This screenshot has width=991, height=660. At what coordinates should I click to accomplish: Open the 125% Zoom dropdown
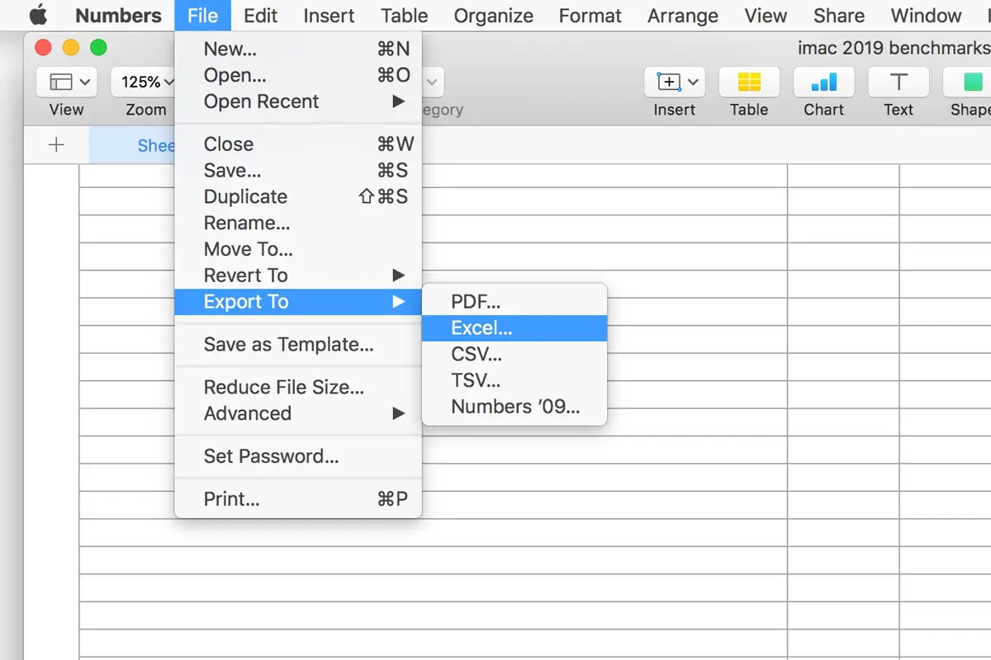pos(145,82)
